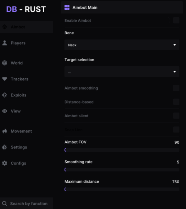Screen dimensions: 186x209
Task: Click the Search by function field
Action: click(x=29, y=203)
